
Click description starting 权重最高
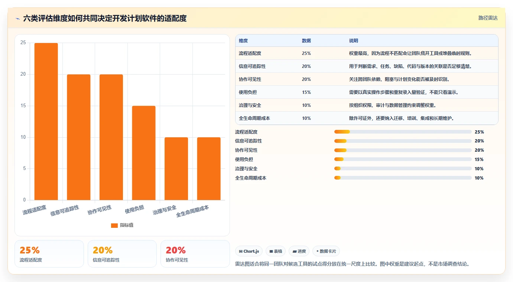click(x=410, y=53)
